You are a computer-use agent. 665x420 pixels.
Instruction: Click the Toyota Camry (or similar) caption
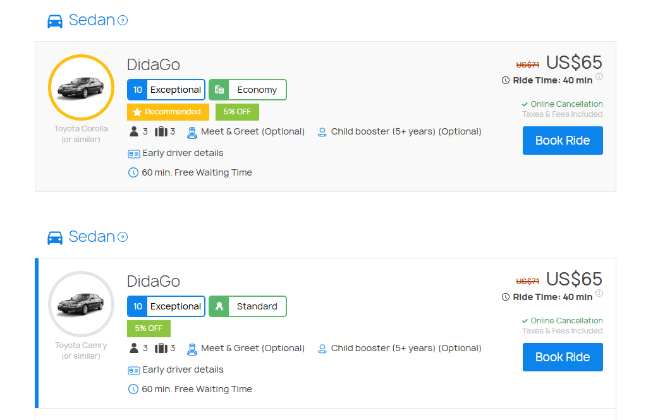click(x=81, y=351)
